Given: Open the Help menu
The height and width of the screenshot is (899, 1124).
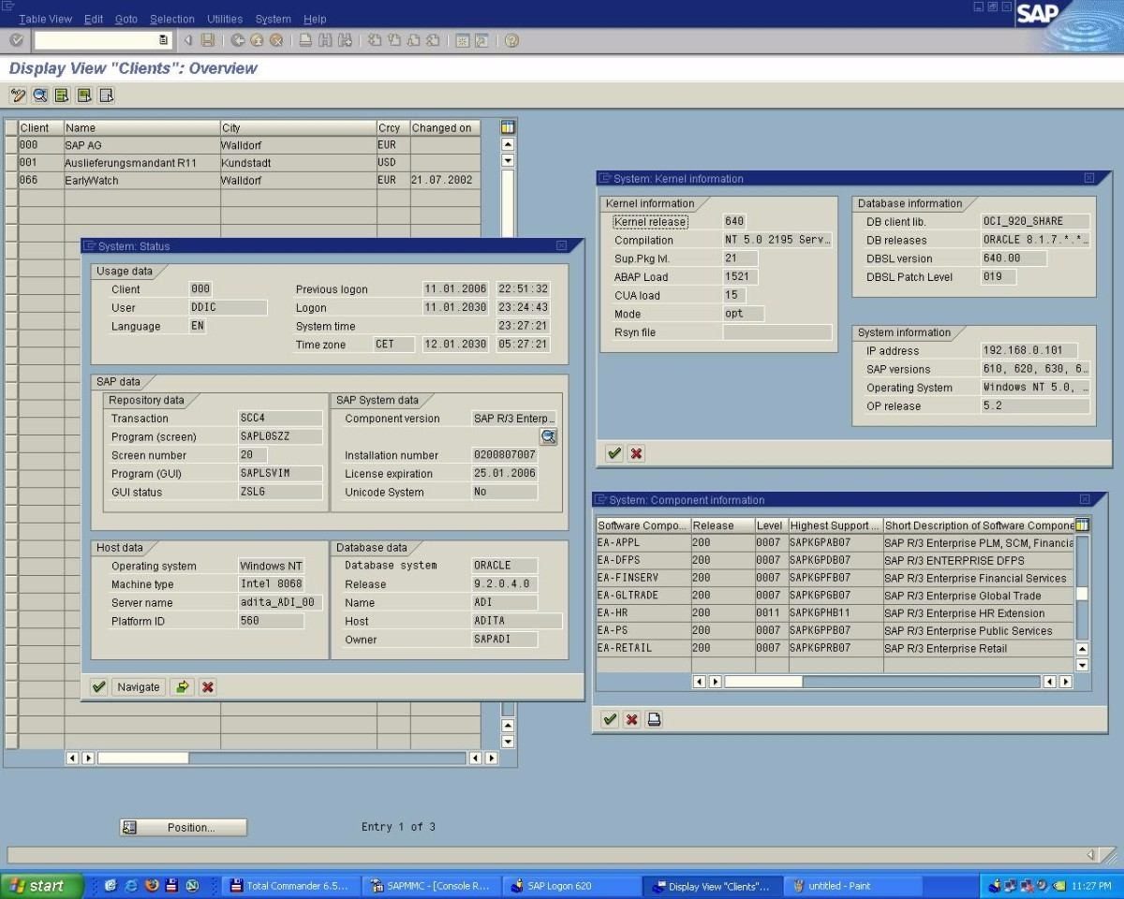Looking at the screenshot, I should (x=315, y=19).
